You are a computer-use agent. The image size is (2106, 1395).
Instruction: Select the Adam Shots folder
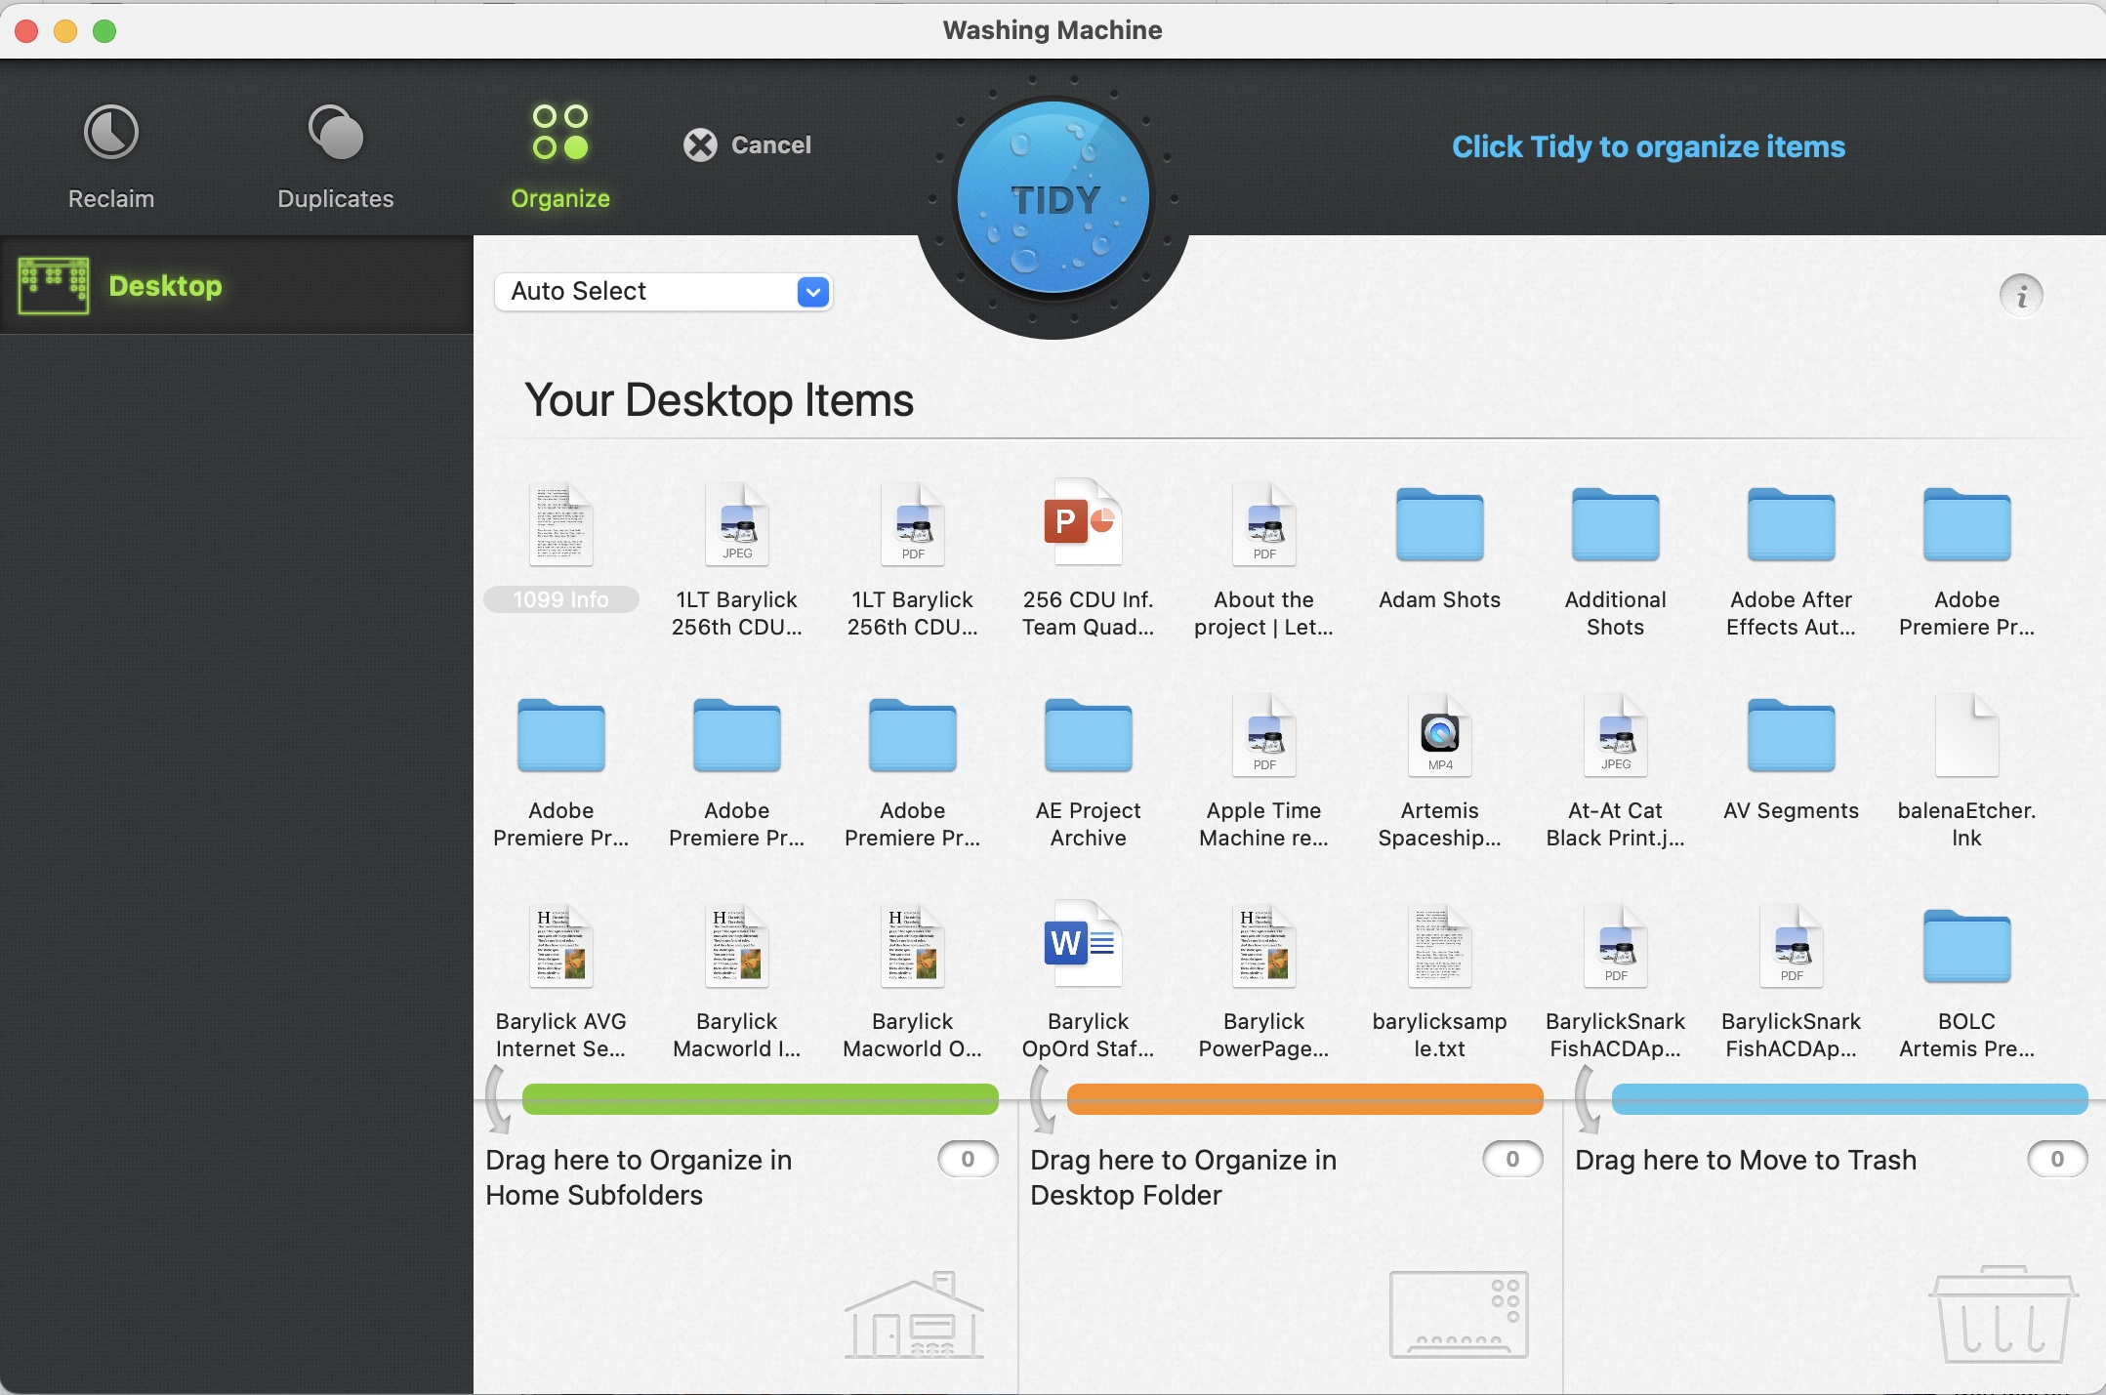pos(1439,526)
